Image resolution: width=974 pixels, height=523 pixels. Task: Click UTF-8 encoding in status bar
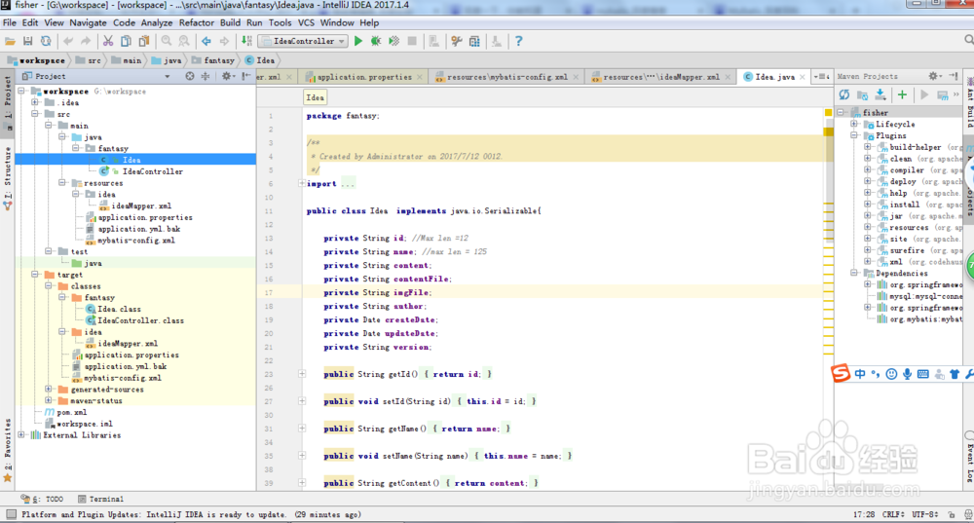[x=925, y=514]
